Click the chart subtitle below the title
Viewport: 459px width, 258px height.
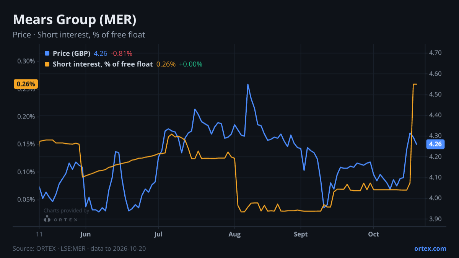(x=79, y=35)
